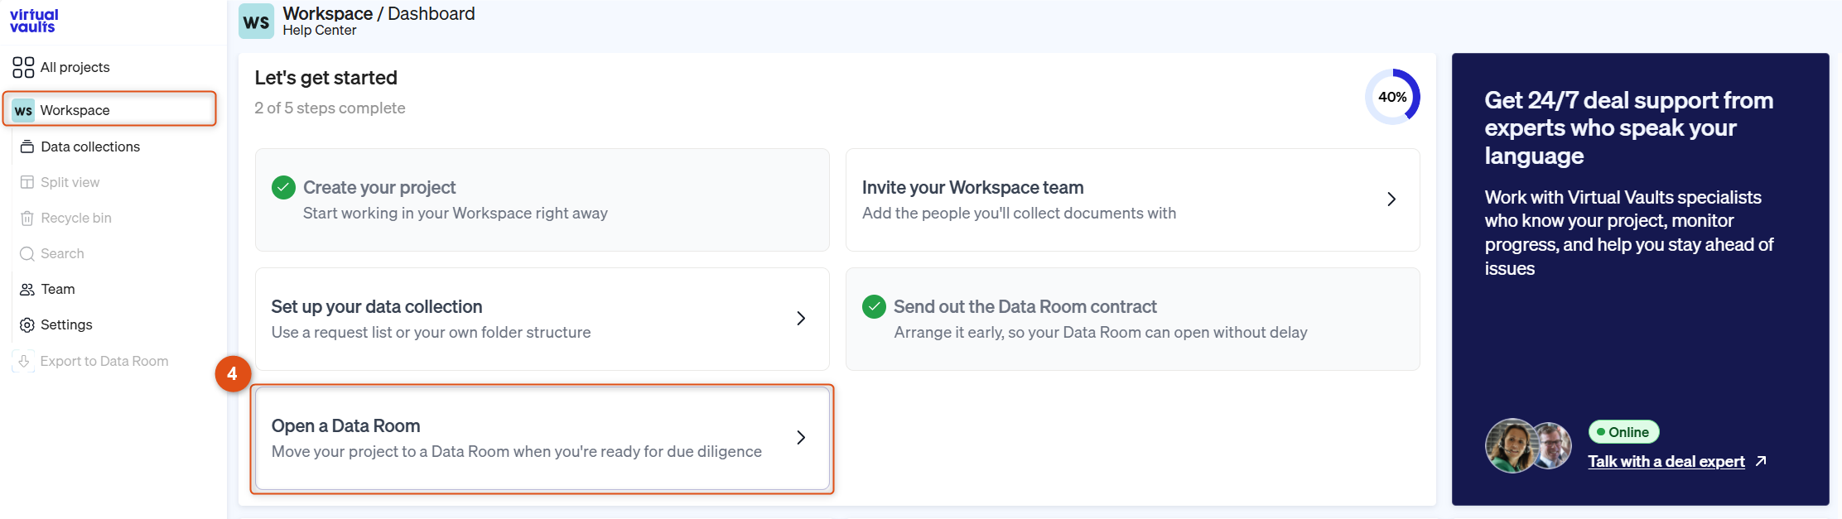Open the Help Center link

click(x=320, y=31)
